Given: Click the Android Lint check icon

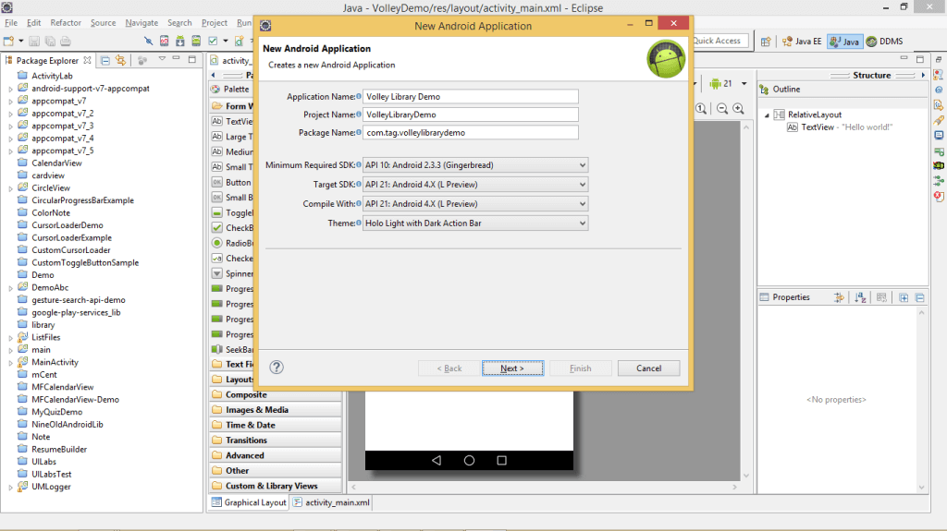Looking at the screenshot, I should pyautogui.click(x=213, y=41).
